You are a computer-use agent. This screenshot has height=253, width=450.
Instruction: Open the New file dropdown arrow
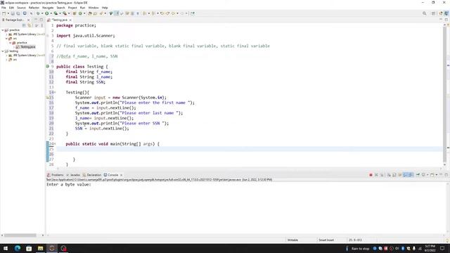8,13
